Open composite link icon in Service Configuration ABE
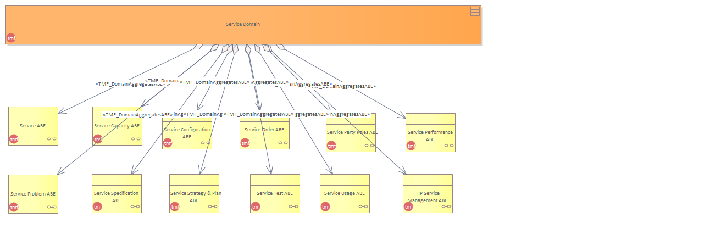 click(206, 143)
